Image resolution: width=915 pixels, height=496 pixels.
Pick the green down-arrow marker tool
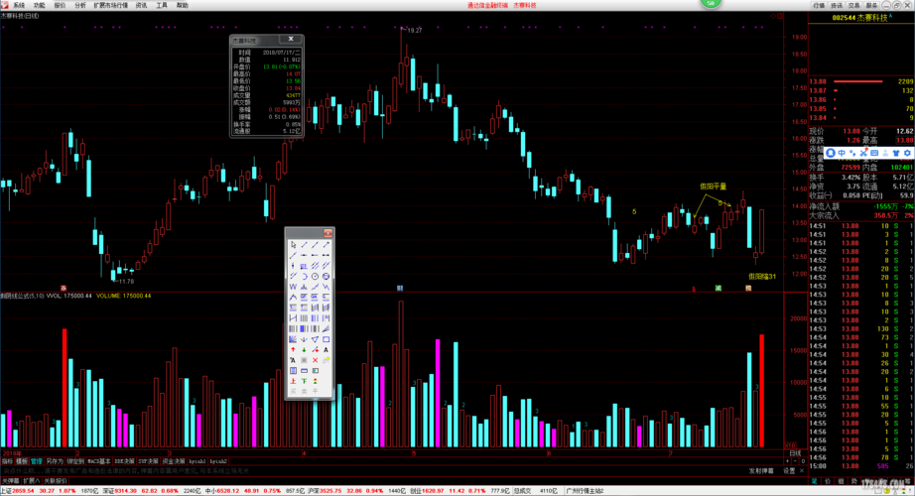click(304, 350)
